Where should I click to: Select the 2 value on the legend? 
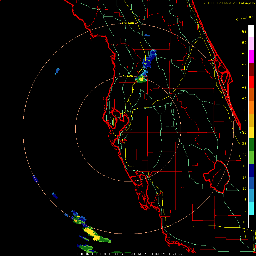245,211
